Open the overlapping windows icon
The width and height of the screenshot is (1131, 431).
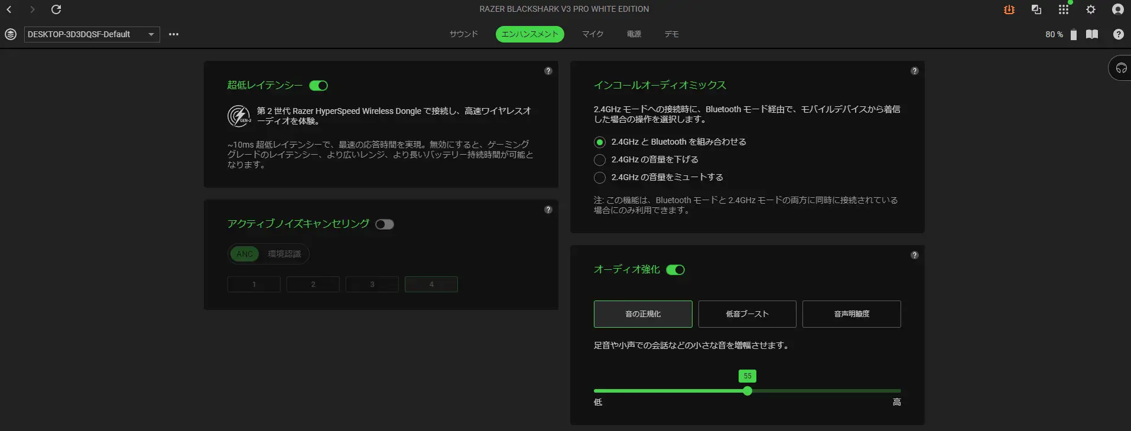(1036, 9)
